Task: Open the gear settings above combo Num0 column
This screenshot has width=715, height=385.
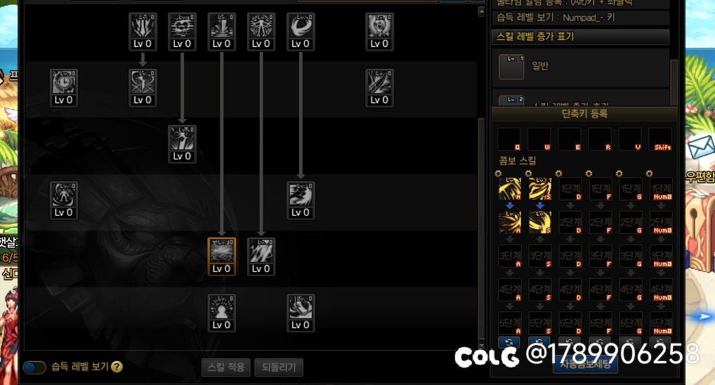Action: [x=650, y=174]
